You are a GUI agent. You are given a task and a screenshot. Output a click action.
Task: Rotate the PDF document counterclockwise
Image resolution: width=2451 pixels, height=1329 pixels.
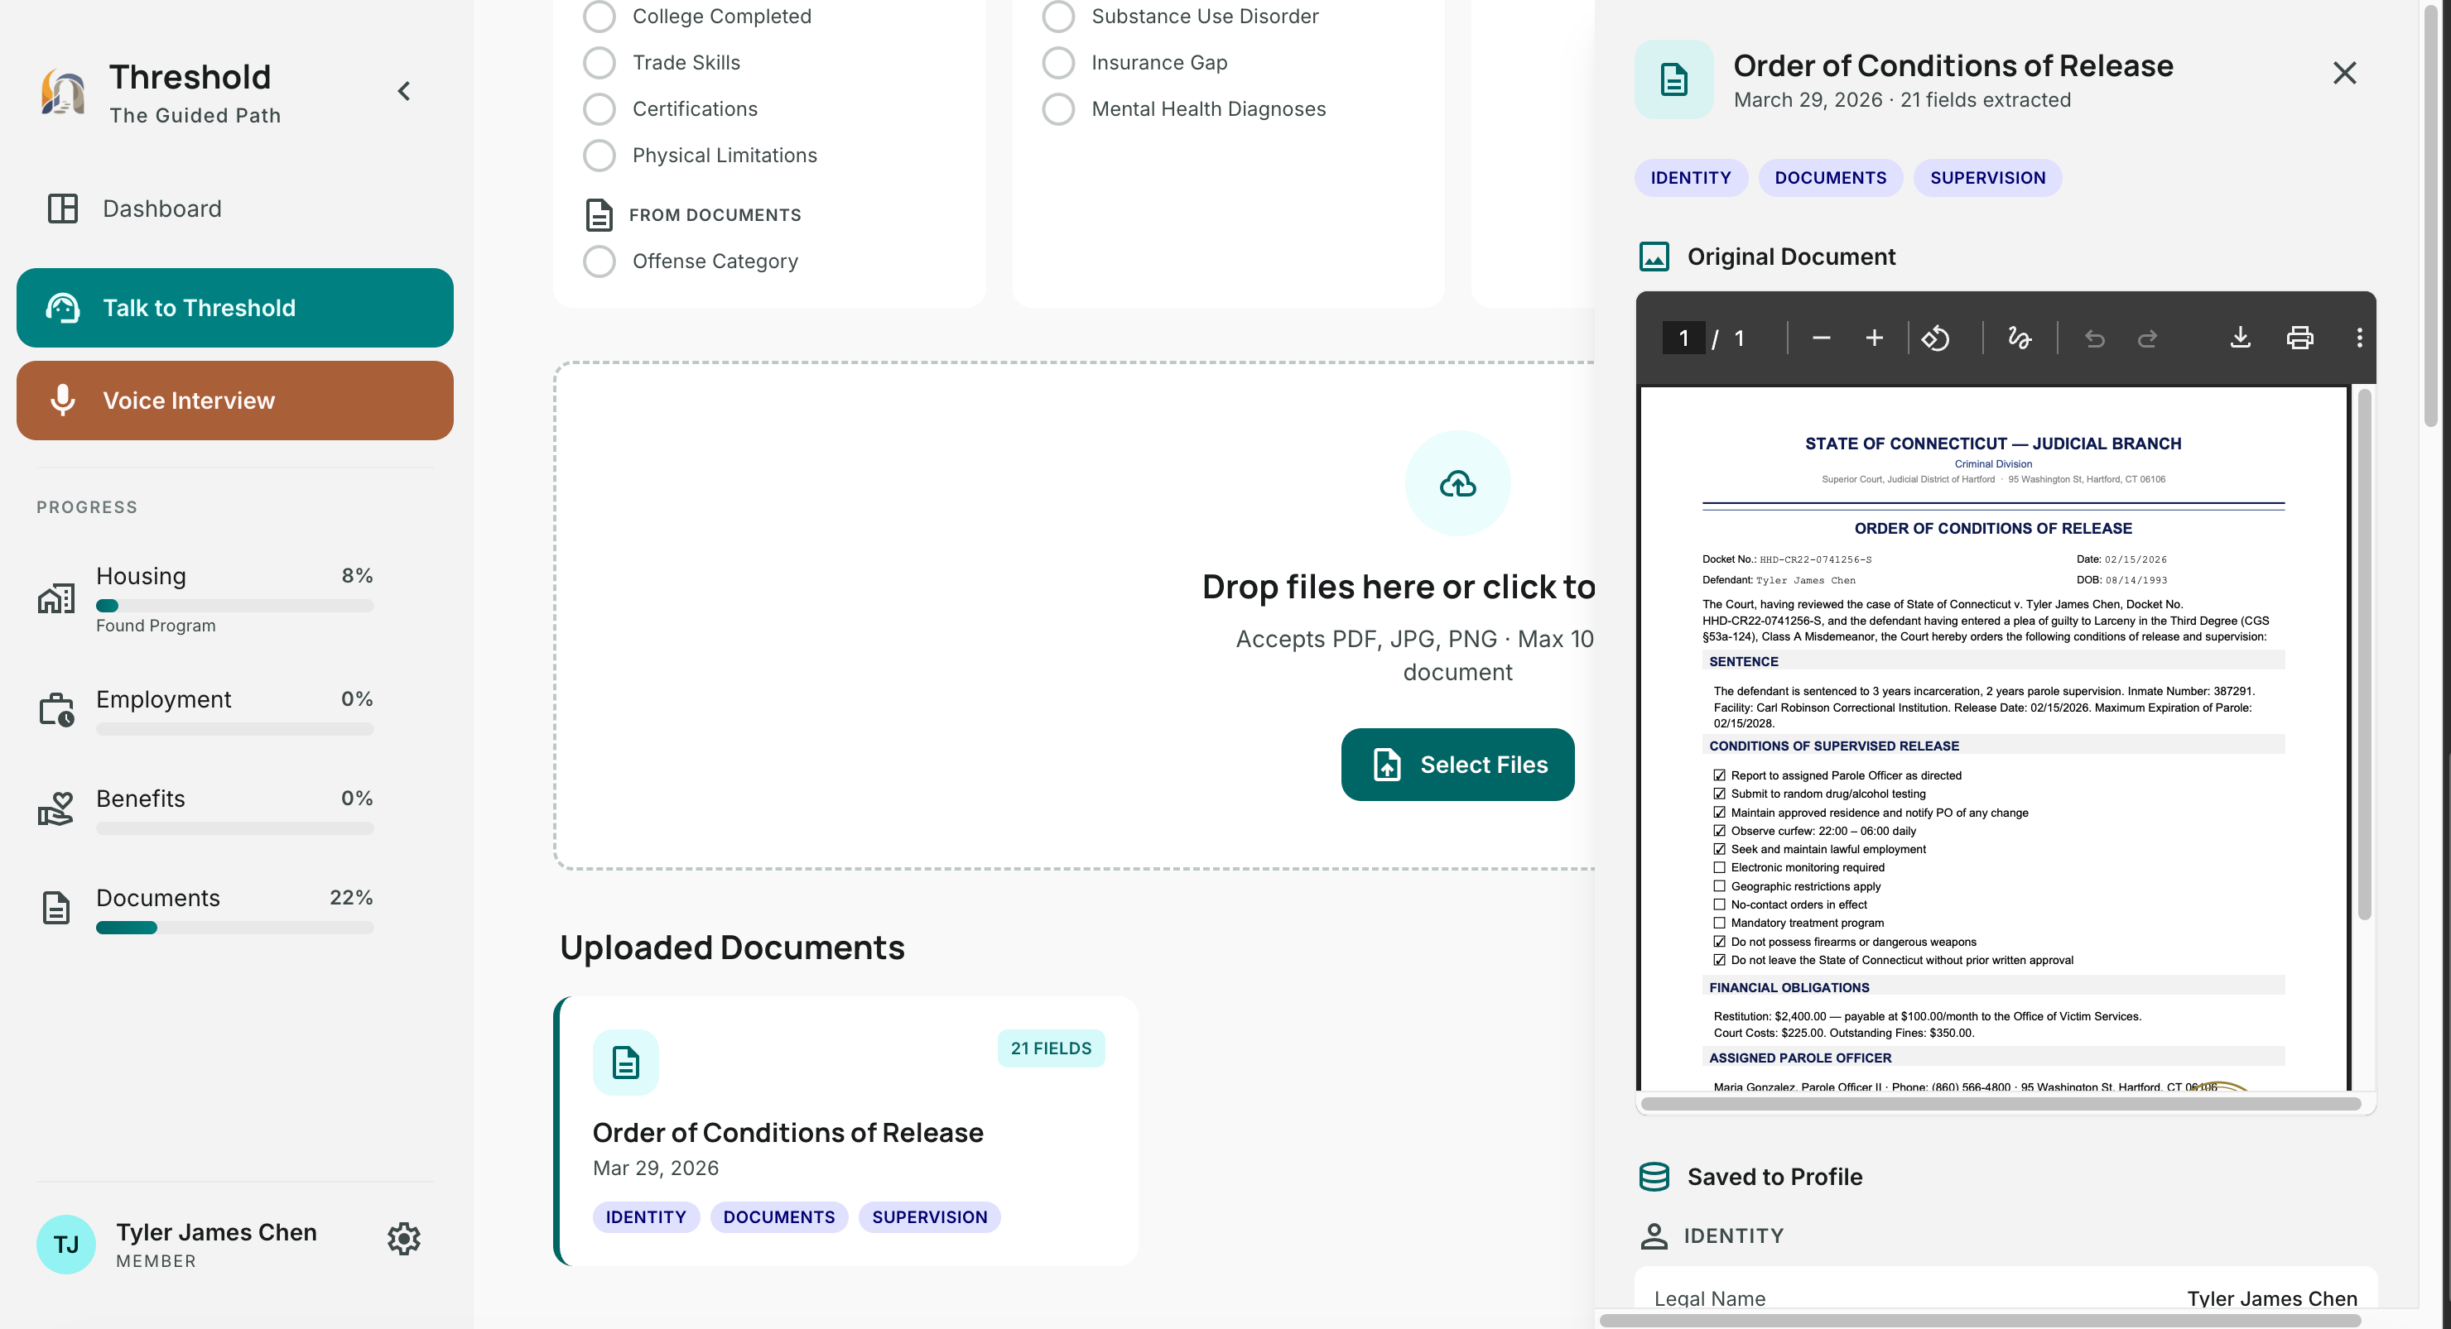point(1935,338)
